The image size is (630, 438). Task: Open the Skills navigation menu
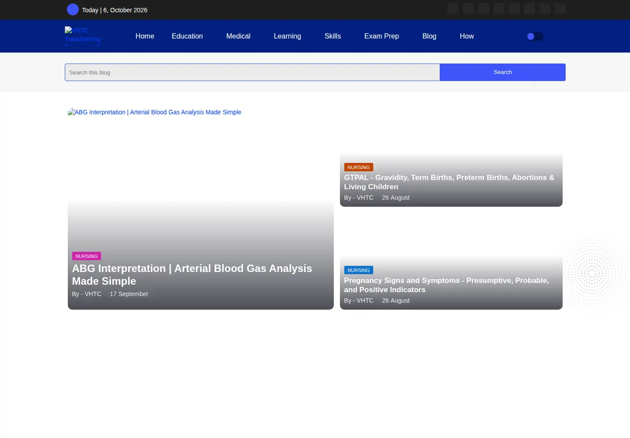click(x=332, y=36)
